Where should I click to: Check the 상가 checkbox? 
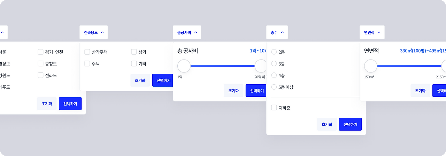click(x=134, y=52)
